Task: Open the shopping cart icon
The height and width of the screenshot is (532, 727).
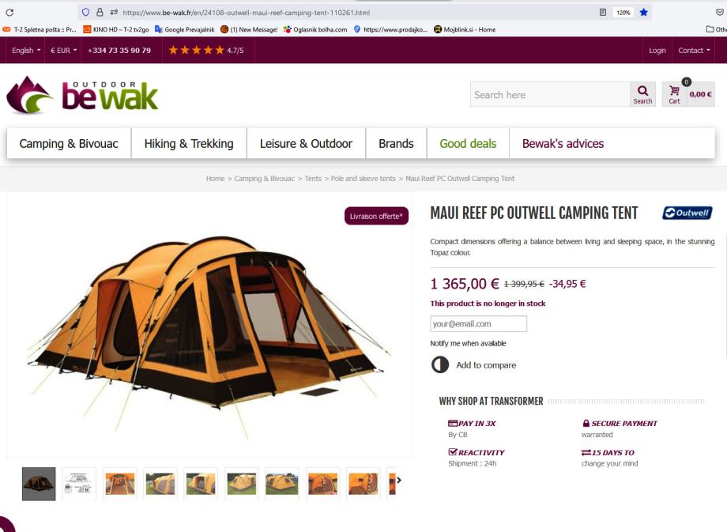Action: click(674, 95)
